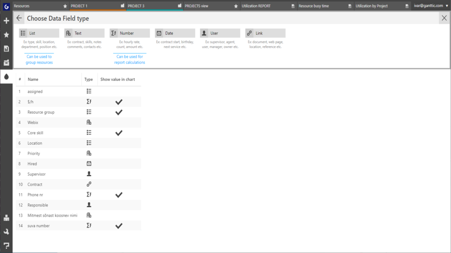Toggle show in chart for $/h
451x253 pixels.
click(x=119, y=102)
